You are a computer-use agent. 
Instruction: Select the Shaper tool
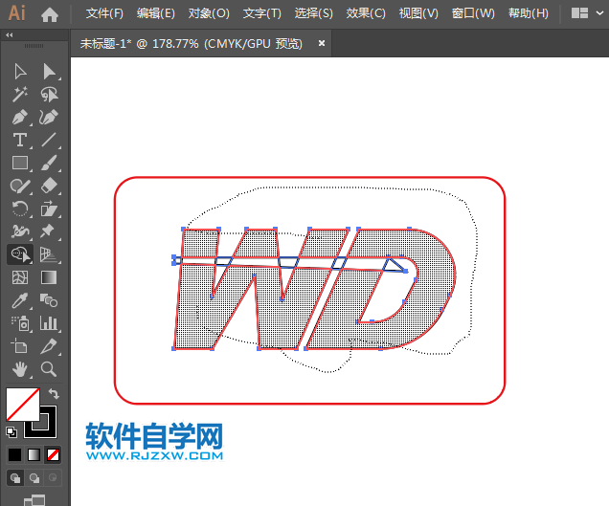tap(20, 186)
